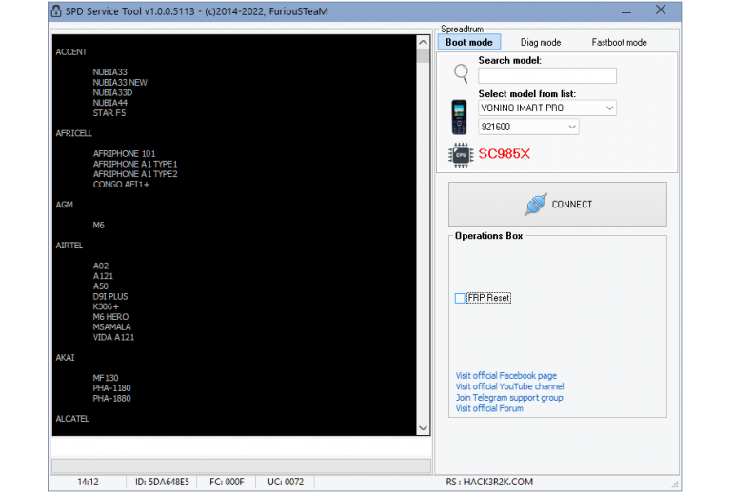Open the 921600 baud rate dropdown
733x493 pixels.
528,127
